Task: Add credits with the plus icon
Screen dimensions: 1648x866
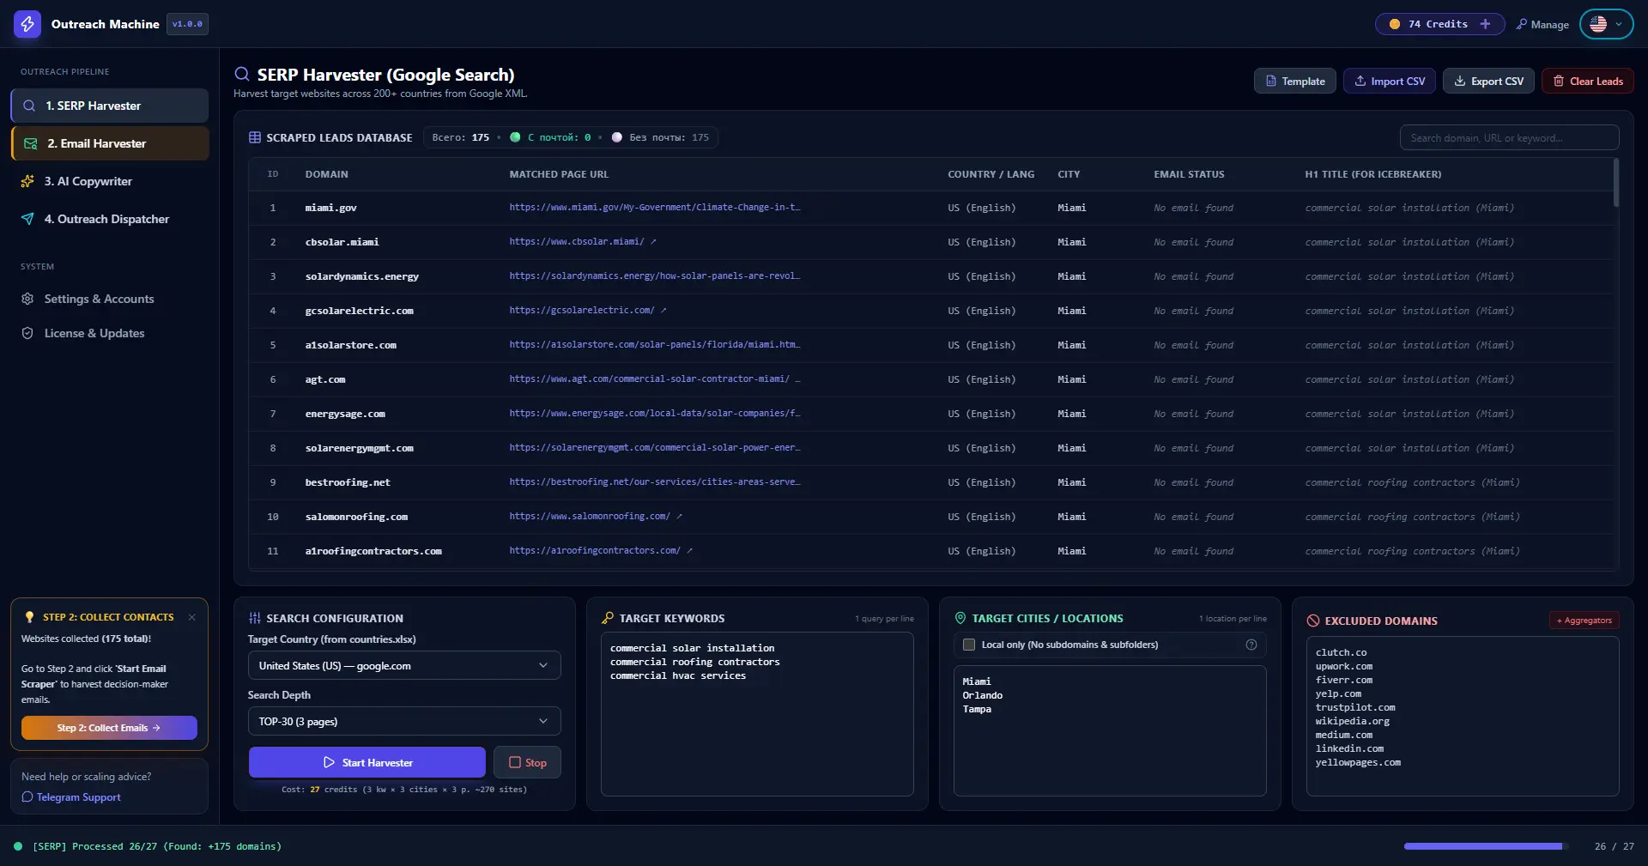Action: (1485, 24)
